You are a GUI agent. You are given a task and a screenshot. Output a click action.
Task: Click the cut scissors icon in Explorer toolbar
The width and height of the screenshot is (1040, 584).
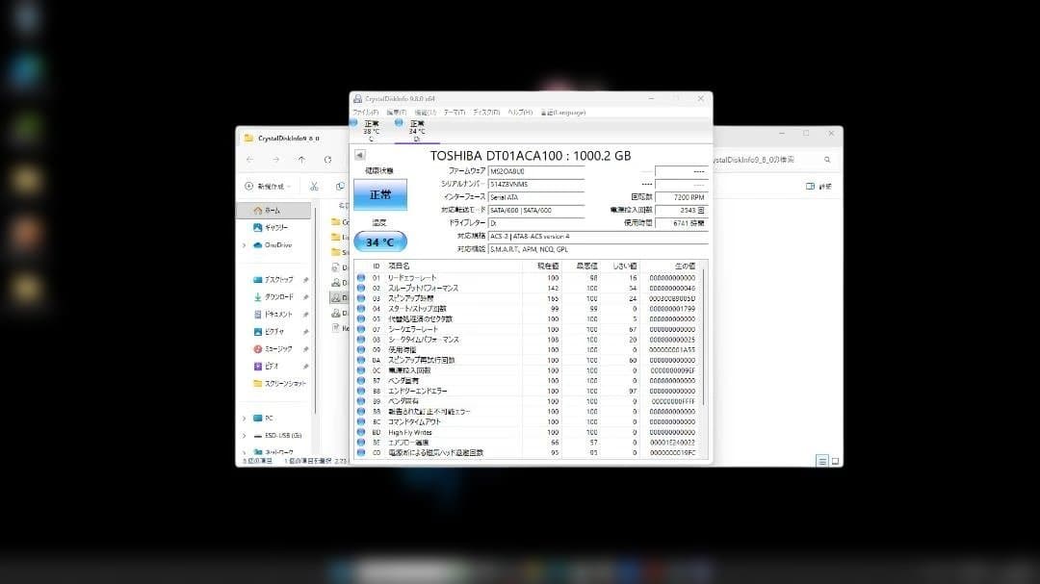pos(314,187)
